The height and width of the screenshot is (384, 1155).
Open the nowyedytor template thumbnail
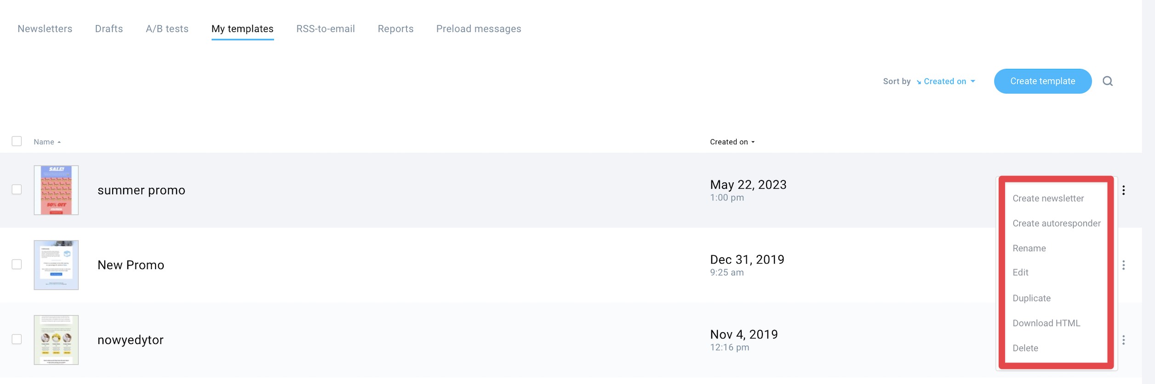pyautogui.click(x=56, y=340)
